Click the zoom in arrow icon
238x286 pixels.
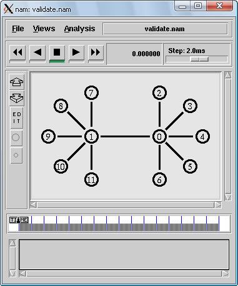pyautogui.click(x=16, y=82)
